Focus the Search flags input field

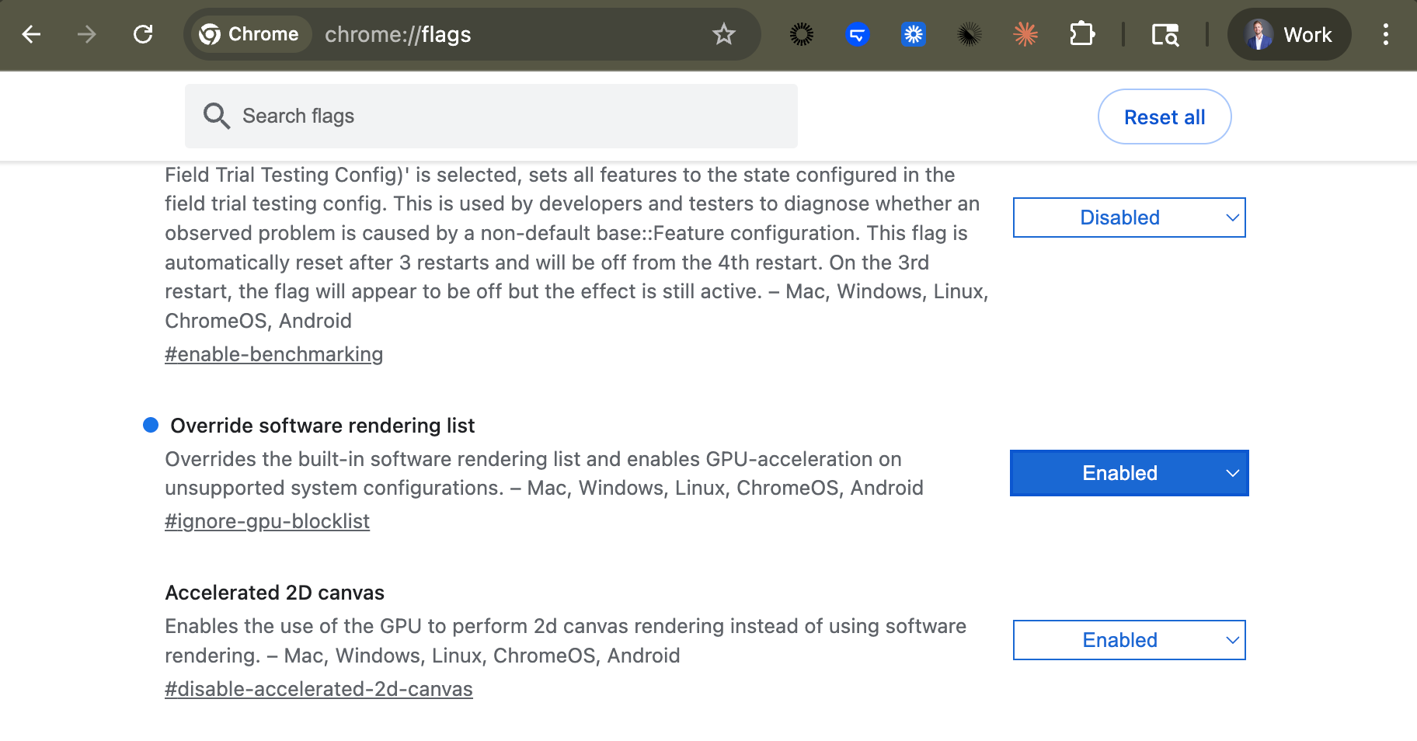pos(491,116)
